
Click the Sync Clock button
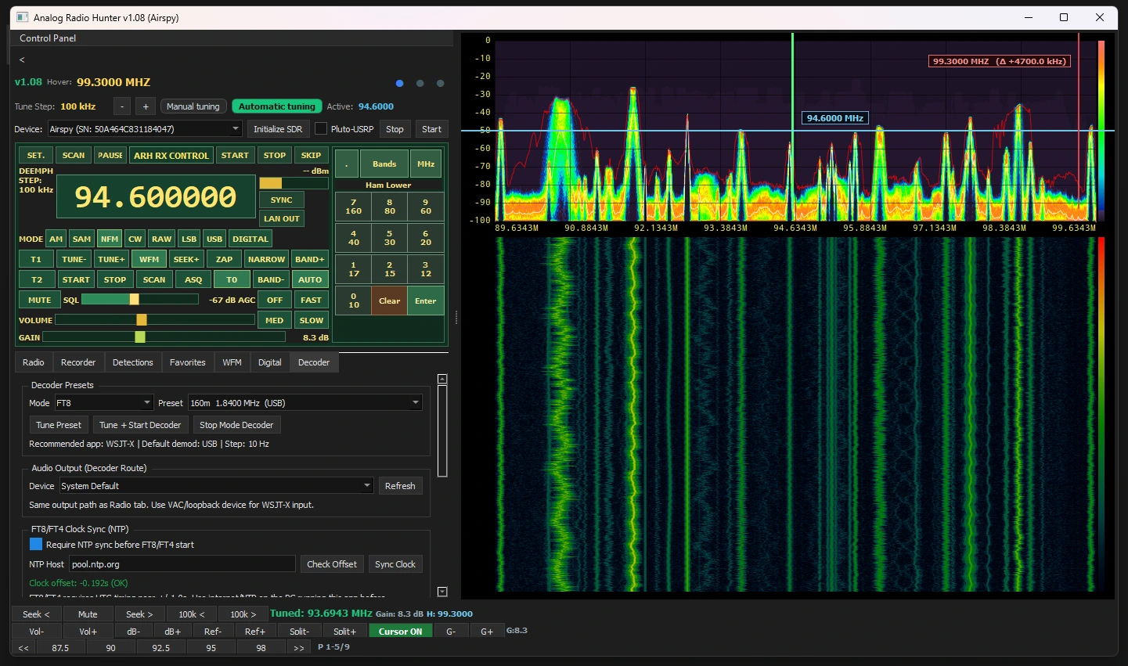click(x=395, y=563)
